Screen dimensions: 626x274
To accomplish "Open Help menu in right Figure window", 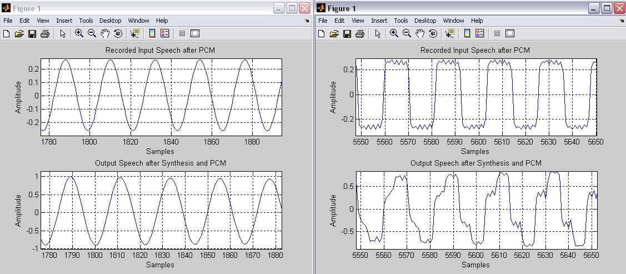I will (477, 21).
